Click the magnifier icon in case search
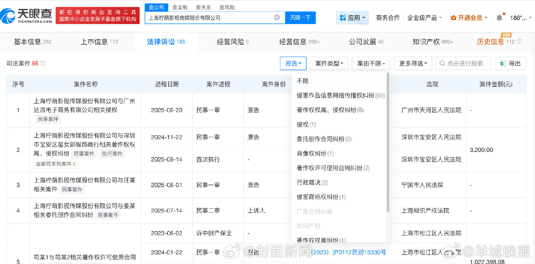The image size is (535, 264). [442, 63]
